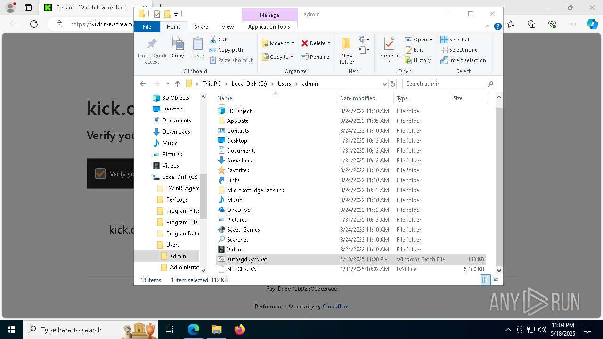Screen dimensions: 603x339
Task: Click the Search admin field
Action: pyautogui.click(x=445, y=84)
